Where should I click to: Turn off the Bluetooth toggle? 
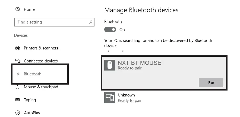tap(110, 29)
